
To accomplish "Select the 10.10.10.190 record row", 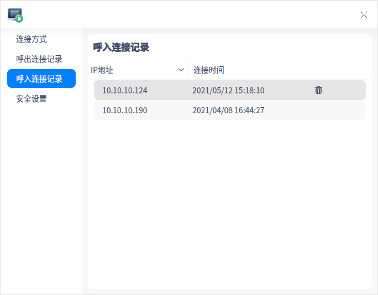I will [230, 110].
